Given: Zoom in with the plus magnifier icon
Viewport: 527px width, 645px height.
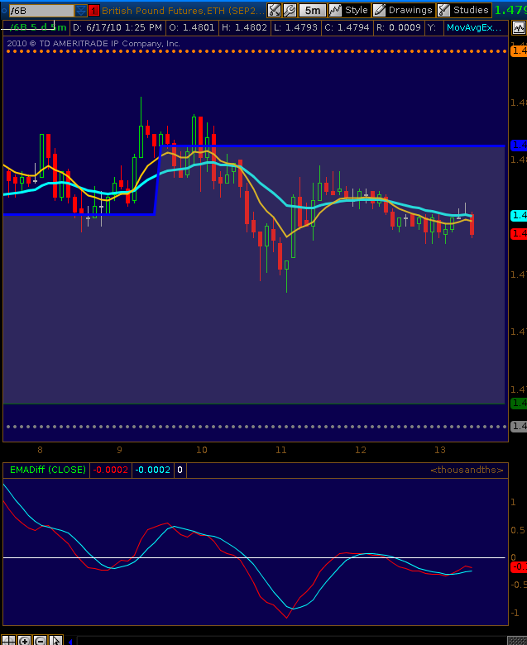Looking at the screenshot, I should [x=24, y=640].
